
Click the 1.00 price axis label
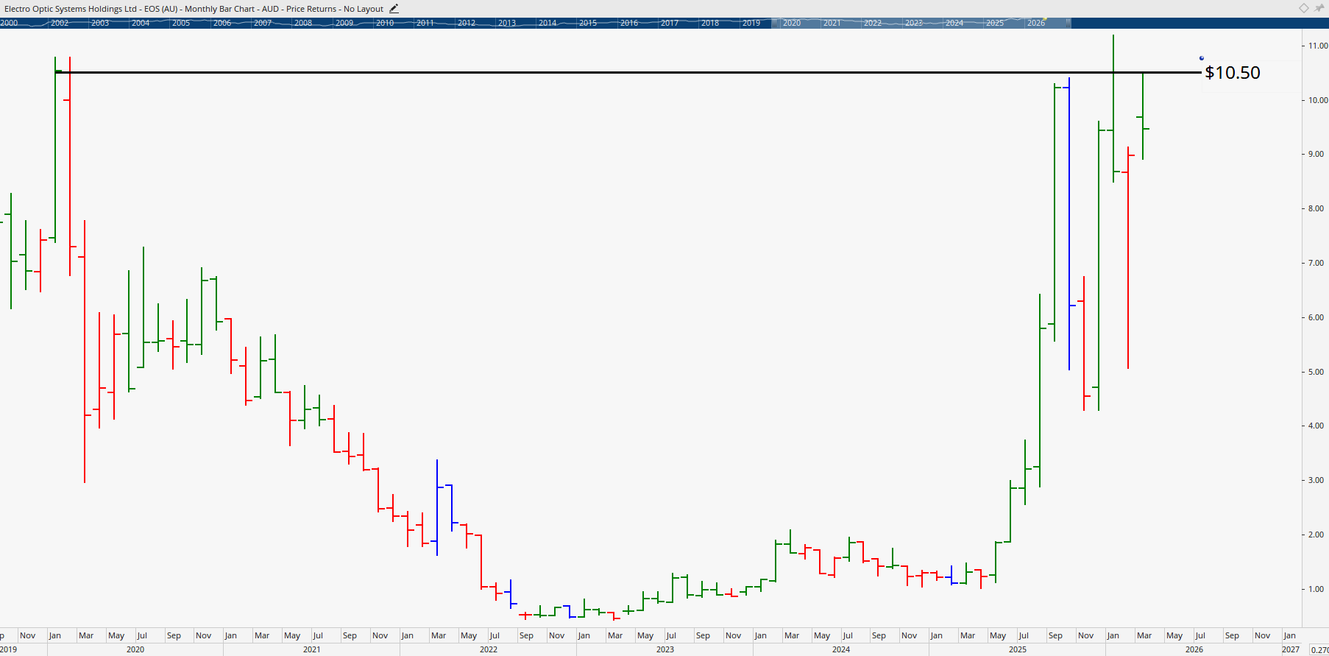(x=1316, y=589)
